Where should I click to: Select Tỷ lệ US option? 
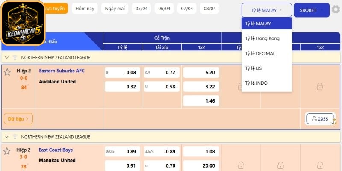click(266, 68)
